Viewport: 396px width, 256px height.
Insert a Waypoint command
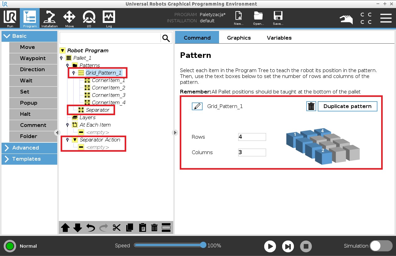tap(33, 59)
